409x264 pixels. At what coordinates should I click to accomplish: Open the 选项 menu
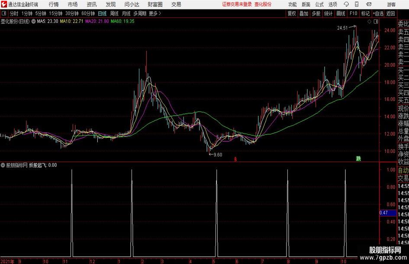[332, 4]
